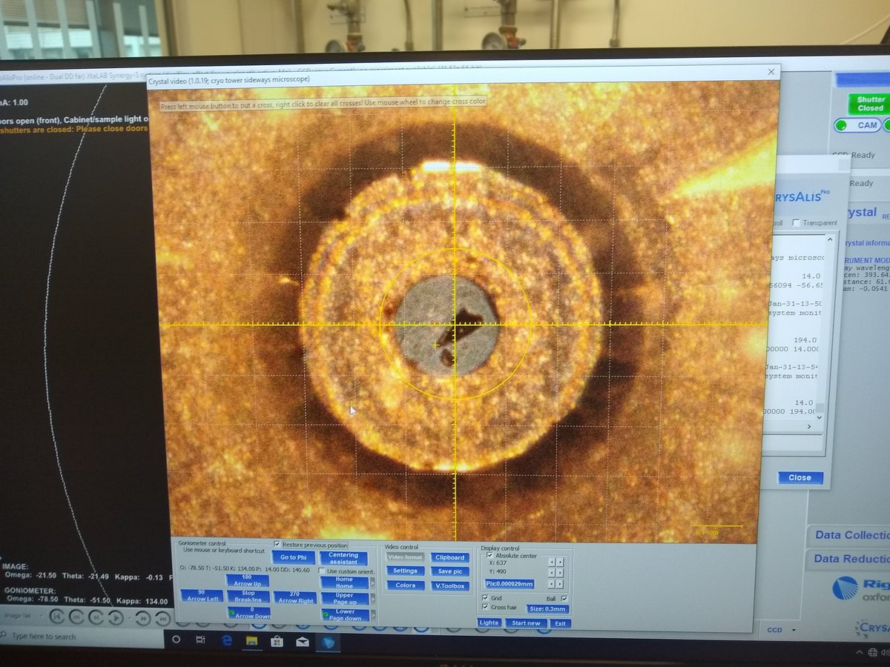
Task: Toggle the Cross hair checkbox
Action: click(x=485, y=607)
